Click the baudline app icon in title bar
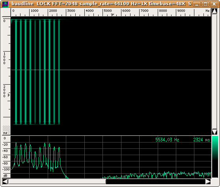The width and height of the screenshot is (220, 187). 5,4
